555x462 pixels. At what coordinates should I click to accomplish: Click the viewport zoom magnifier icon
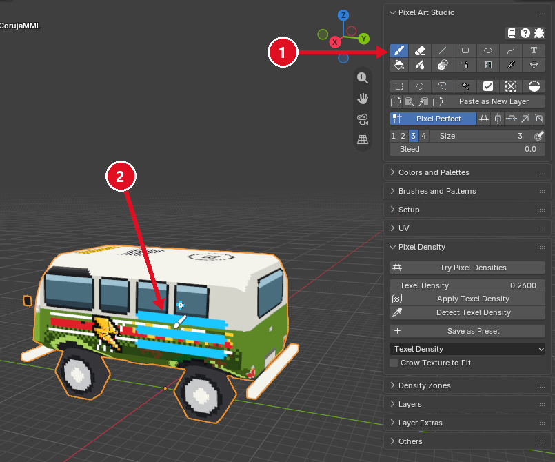tap(363, 78)
